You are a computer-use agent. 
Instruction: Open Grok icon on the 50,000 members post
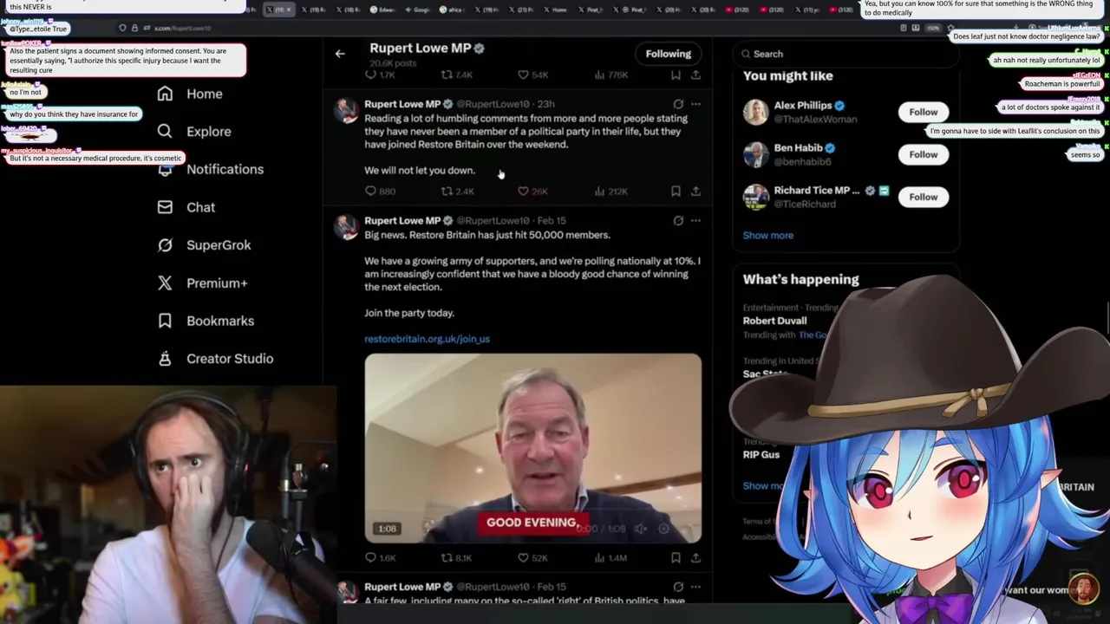tap(678, 220)
